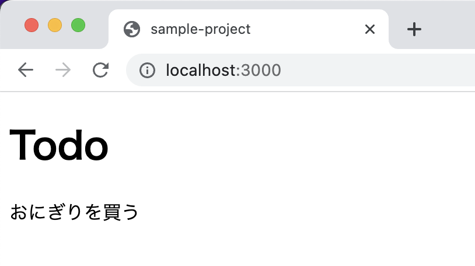This screenshot has width=475, height=266.
Task: Select the sample-project tab title
Action: [x=201, y=29]
